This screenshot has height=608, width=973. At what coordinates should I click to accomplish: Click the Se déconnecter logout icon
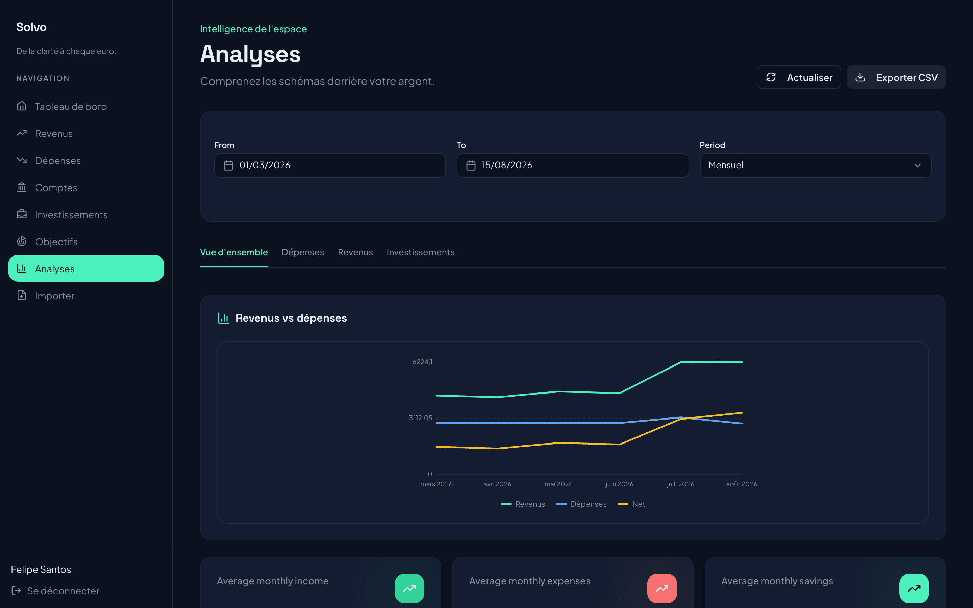tap(16, 590)
